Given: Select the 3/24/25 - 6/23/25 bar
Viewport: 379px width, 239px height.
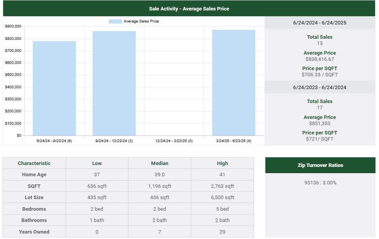Looking at the screenshot, I should (234, 83).
